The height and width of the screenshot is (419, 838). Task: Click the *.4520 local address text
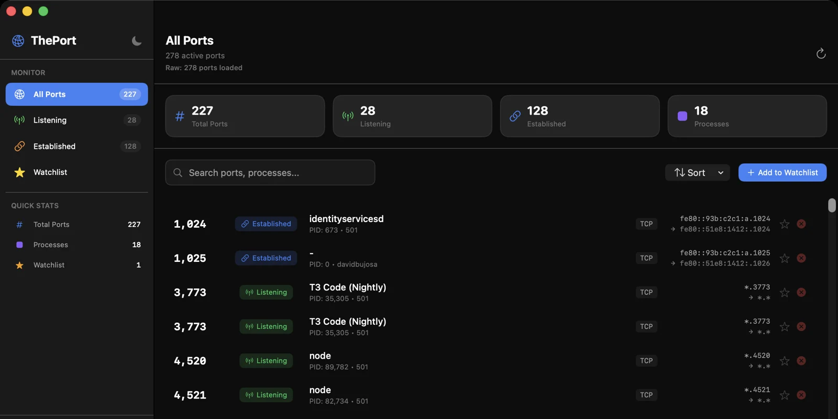click(757, 356)
